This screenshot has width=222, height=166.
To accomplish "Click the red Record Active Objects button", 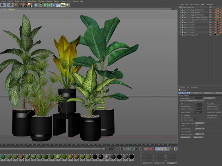I will [149, 149].
